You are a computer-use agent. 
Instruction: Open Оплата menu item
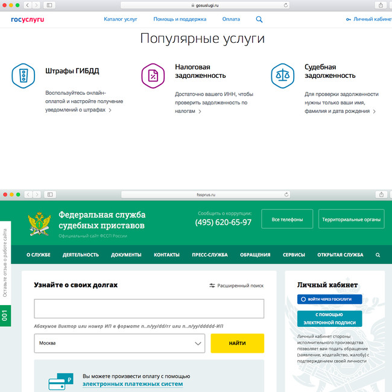coord(231,19)
